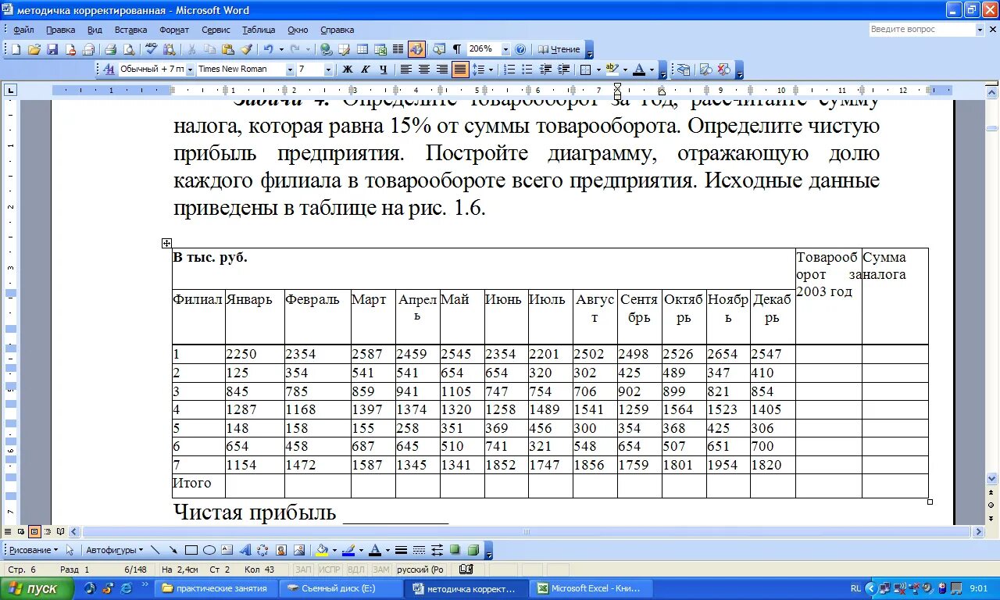1000x600 pixels.
Task: Expand the line spacing dropdown arrow
Action: [x=491, y=70]
